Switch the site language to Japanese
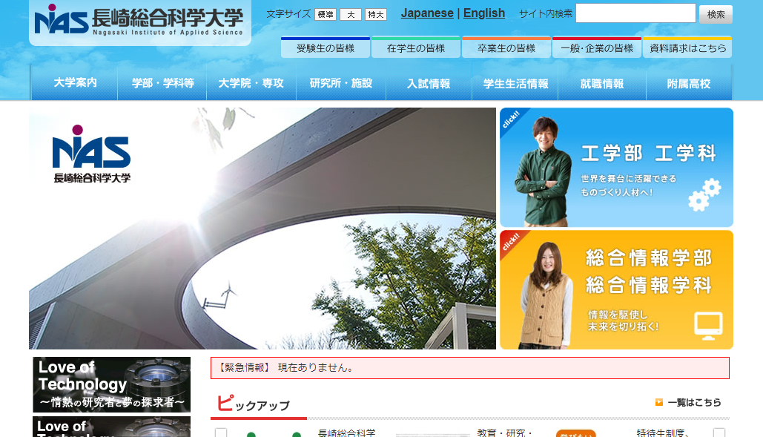Image resolution: width=763 pixels, height=437 pixels. pyautogui.click(x=427, y=13)
